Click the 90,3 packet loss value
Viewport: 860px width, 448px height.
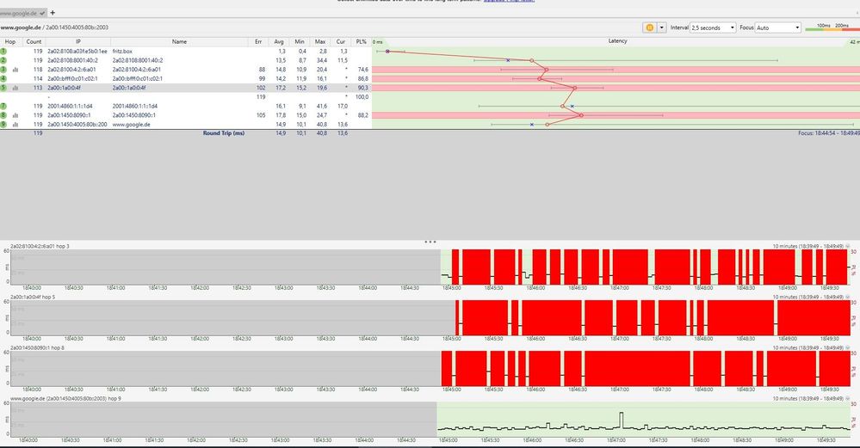point(362,88)
